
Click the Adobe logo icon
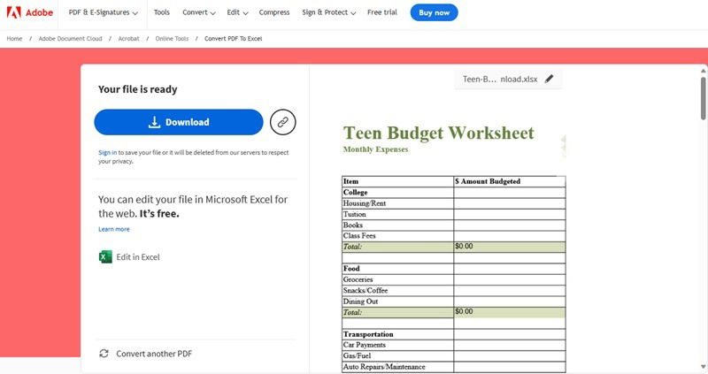pos(13,12)
